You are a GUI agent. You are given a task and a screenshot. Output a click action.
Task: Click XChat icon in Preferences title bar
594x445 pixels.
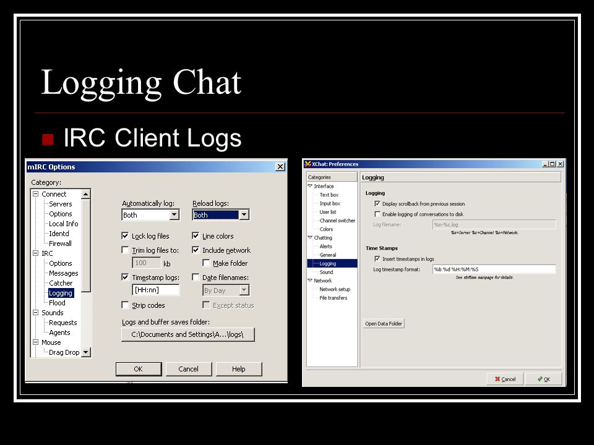pyautogui.click(x=308, y=164)
